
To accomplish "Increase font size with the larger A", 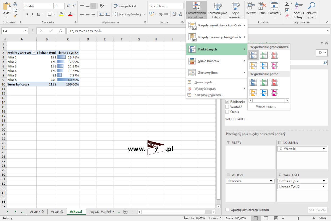I will pyautogui.click(x=68, y=6).
